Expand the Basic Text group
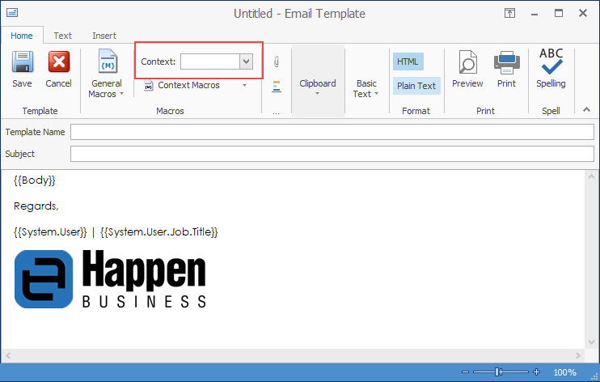 tap(366, 88)
